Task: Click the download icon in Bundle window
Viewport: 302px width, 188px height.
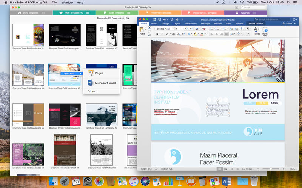Action: [x=236, y=7]
